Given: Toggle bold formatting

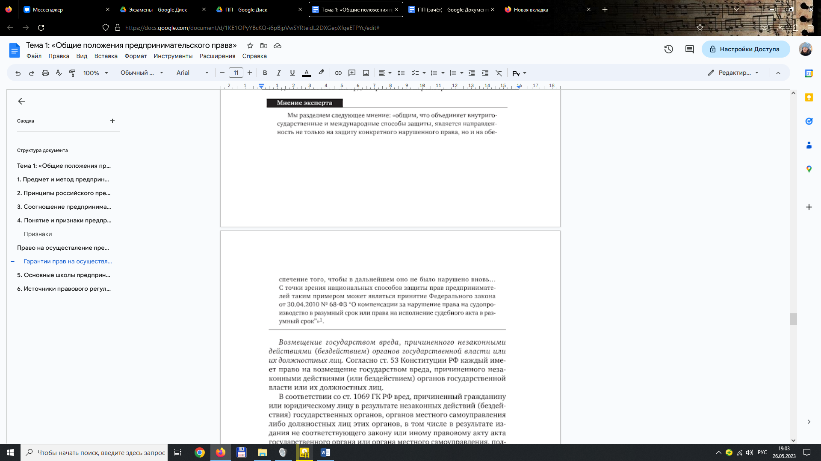Looking at the screenshot, I should point(265,73).
